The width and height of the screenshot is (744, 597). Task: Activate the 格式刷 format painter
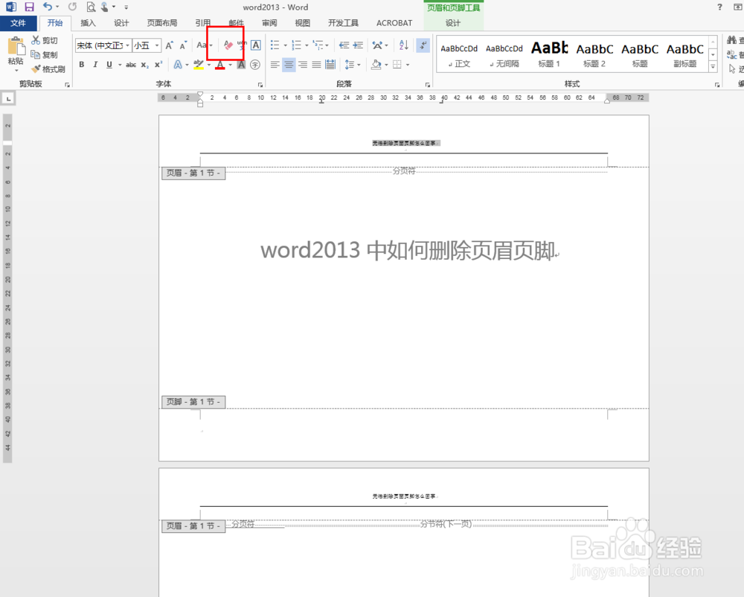(48, 69)
